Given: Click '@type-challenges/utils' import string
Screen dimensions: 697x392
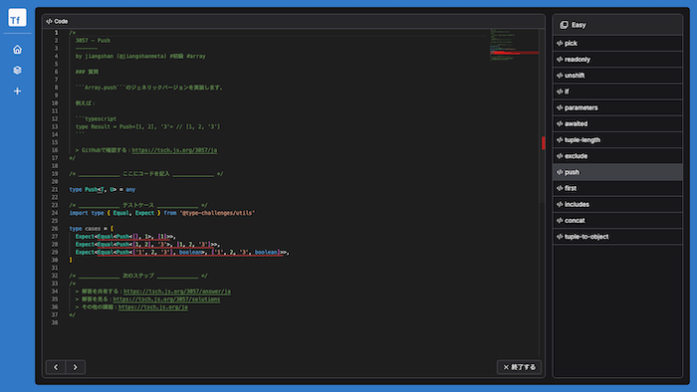Looking at the screenshot, I should click(217, 213).
